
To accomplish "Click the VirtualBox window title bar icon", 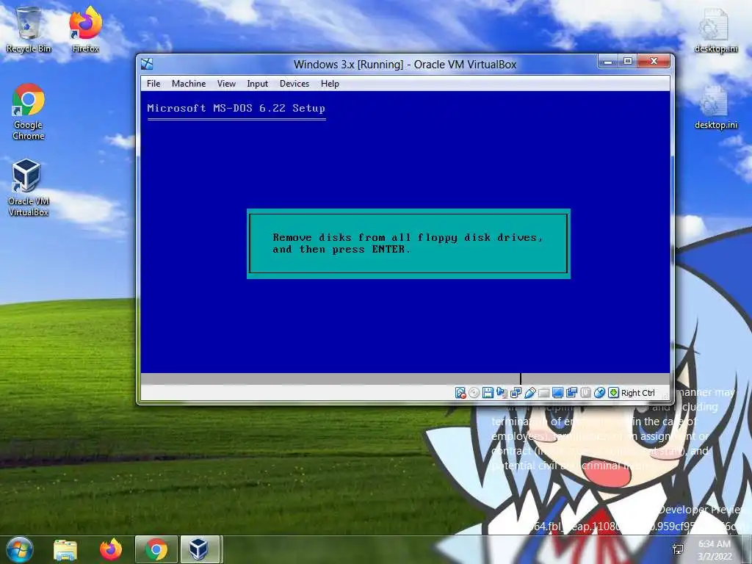I will 147,64.
